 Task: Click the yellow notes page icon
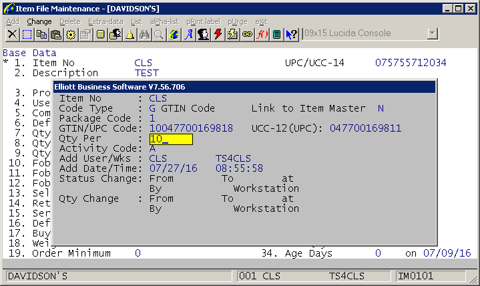click(100, 34)
